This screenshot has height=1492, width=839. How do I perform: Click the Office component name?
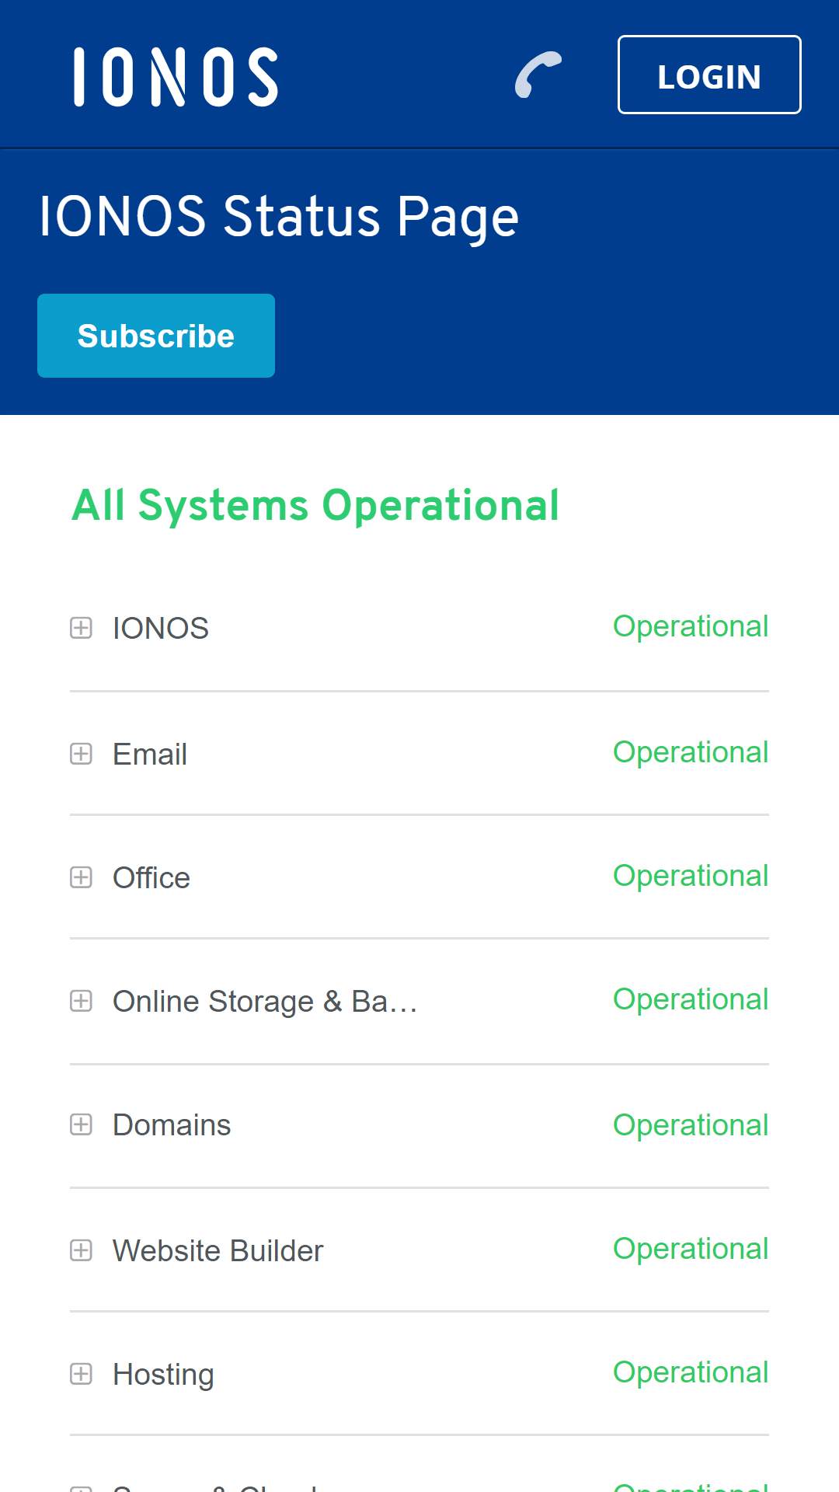click(151, 877)
